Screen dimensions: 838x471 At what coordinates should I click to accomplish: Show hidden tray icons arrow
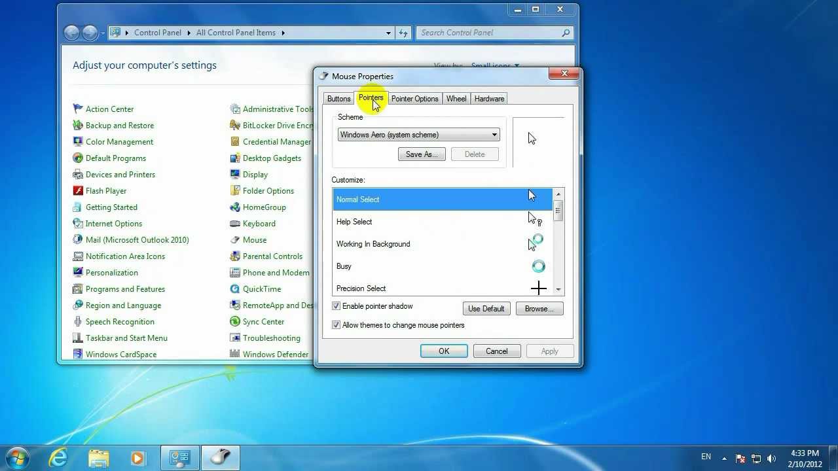724,458
